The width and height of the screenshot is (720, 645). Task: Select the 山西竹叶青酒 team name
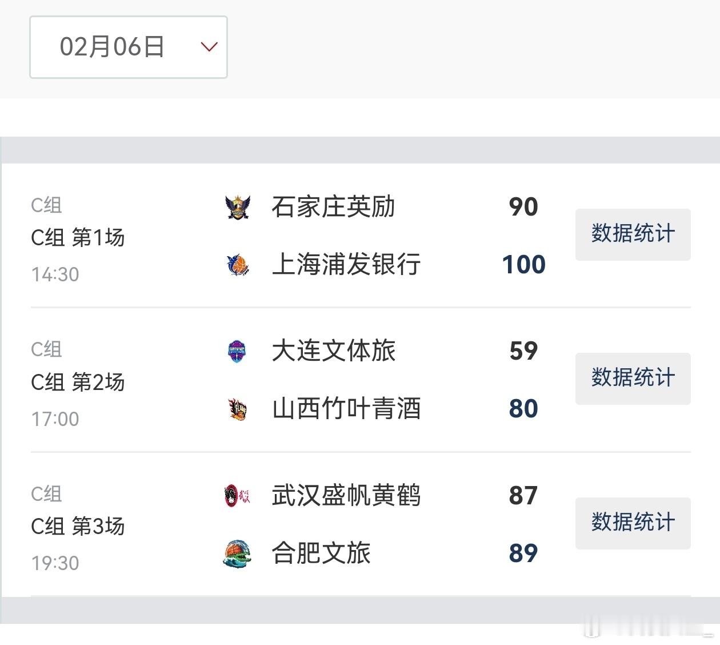(346, 409)
